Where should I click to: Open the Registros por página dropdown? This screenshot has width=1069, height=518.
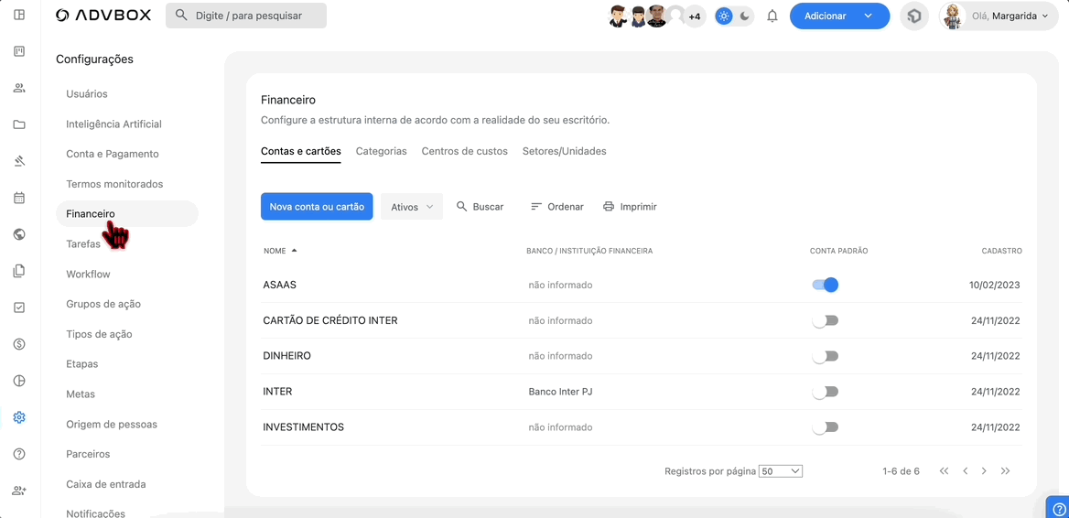point(781,471)
